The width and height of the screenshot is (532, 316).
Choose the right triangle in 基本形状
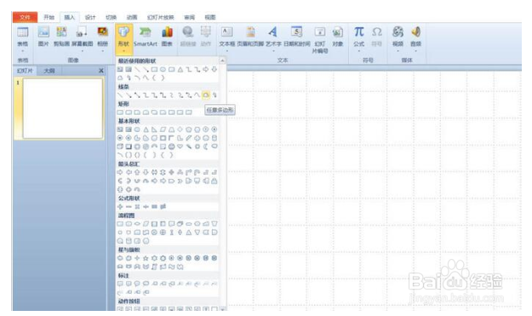pos(154,129)
